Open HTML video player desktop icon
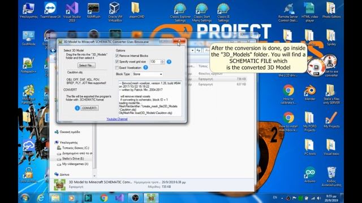362x203 pixels. (309, 12)
